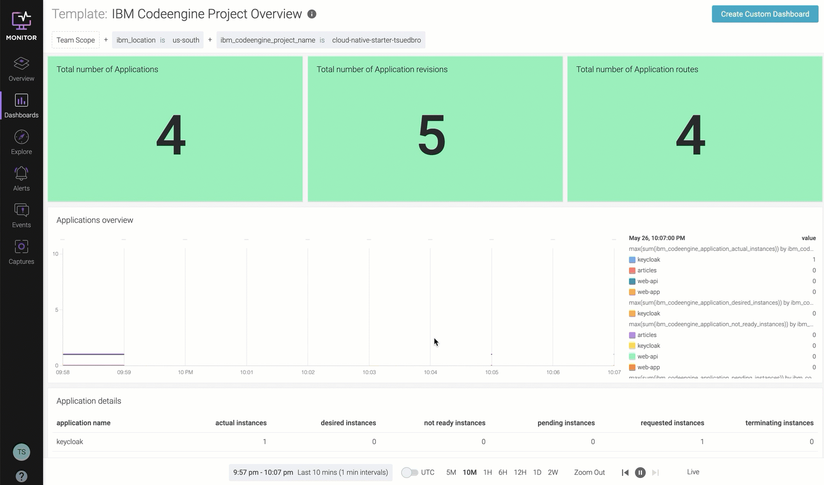Open the TS user avatar

(22, 452)
